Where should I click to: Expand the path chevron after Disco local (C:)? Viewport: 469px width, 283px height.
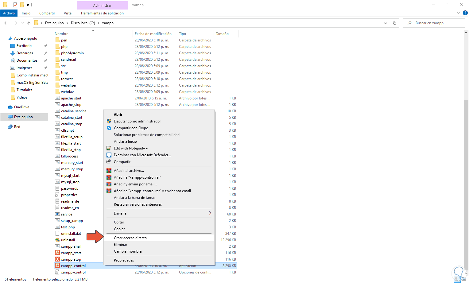tap(99, 23)
